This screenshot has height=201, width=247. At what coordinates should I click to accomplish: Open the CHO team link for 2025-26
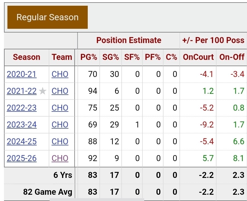click(60, 159)
